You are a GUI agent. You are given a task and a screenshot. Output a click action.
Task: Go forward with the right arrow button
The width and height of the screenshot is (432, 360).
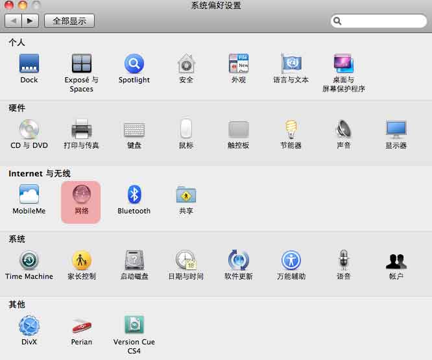[x=30, y=21]
